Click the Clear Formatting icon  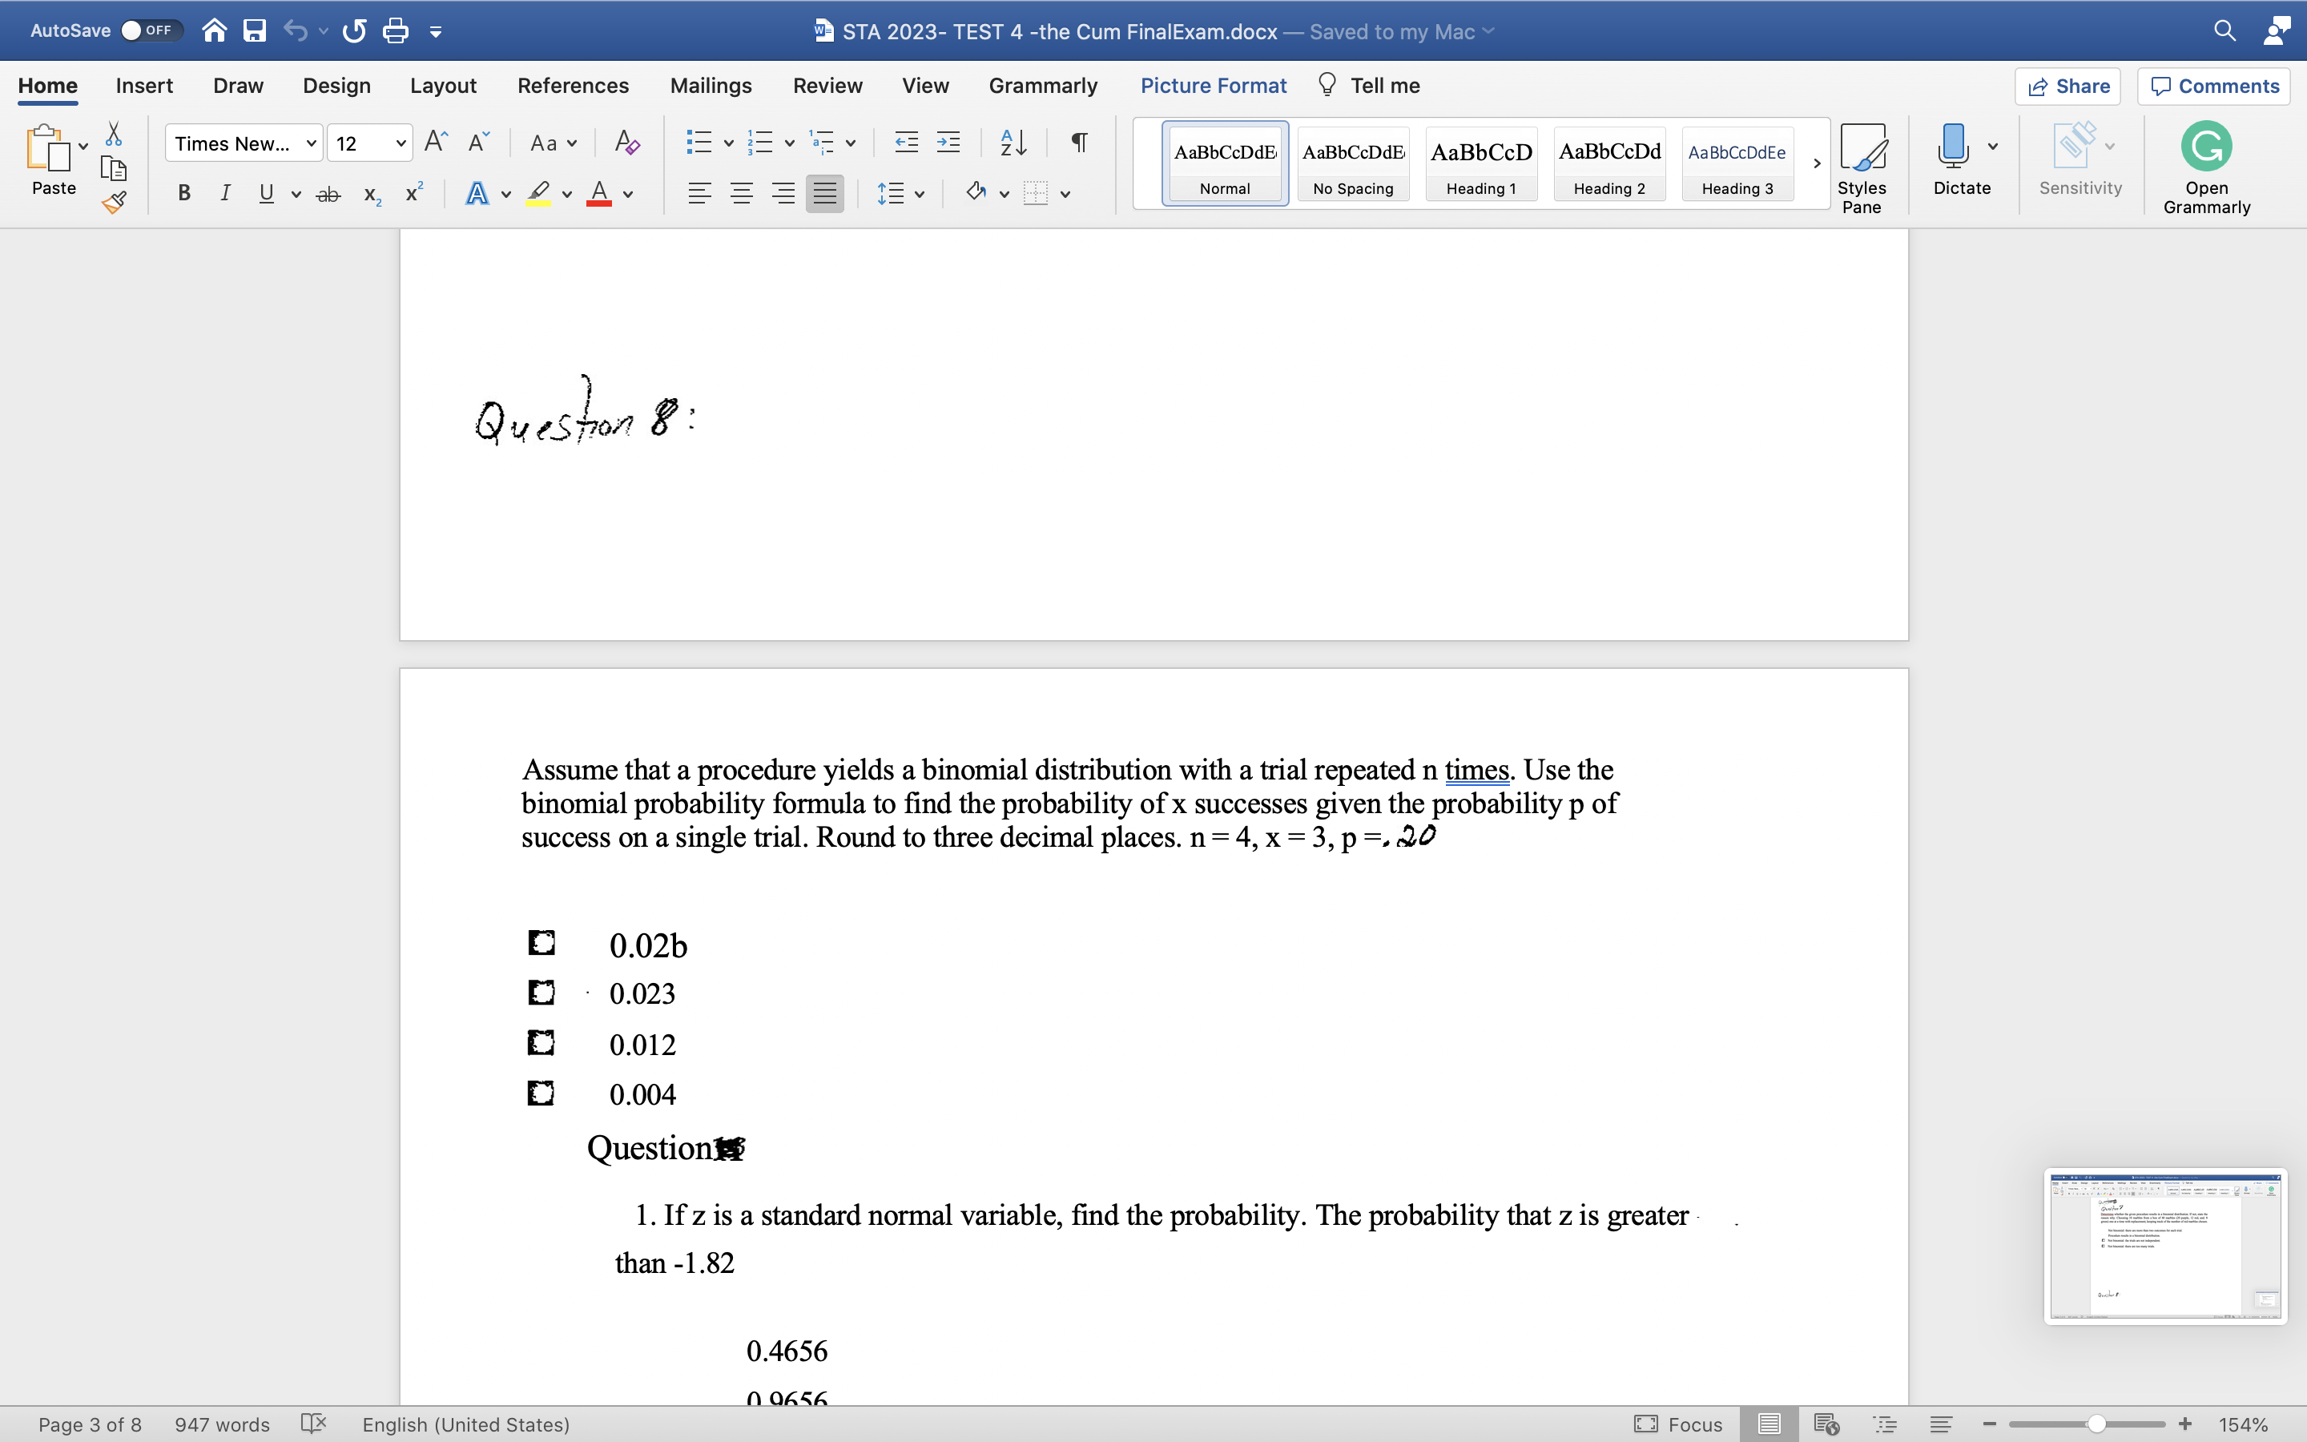626,143
